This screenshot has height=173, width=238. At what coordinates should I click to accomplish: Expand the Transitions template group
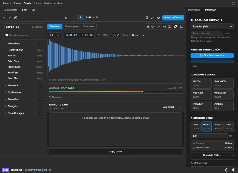tap(23, 99)
